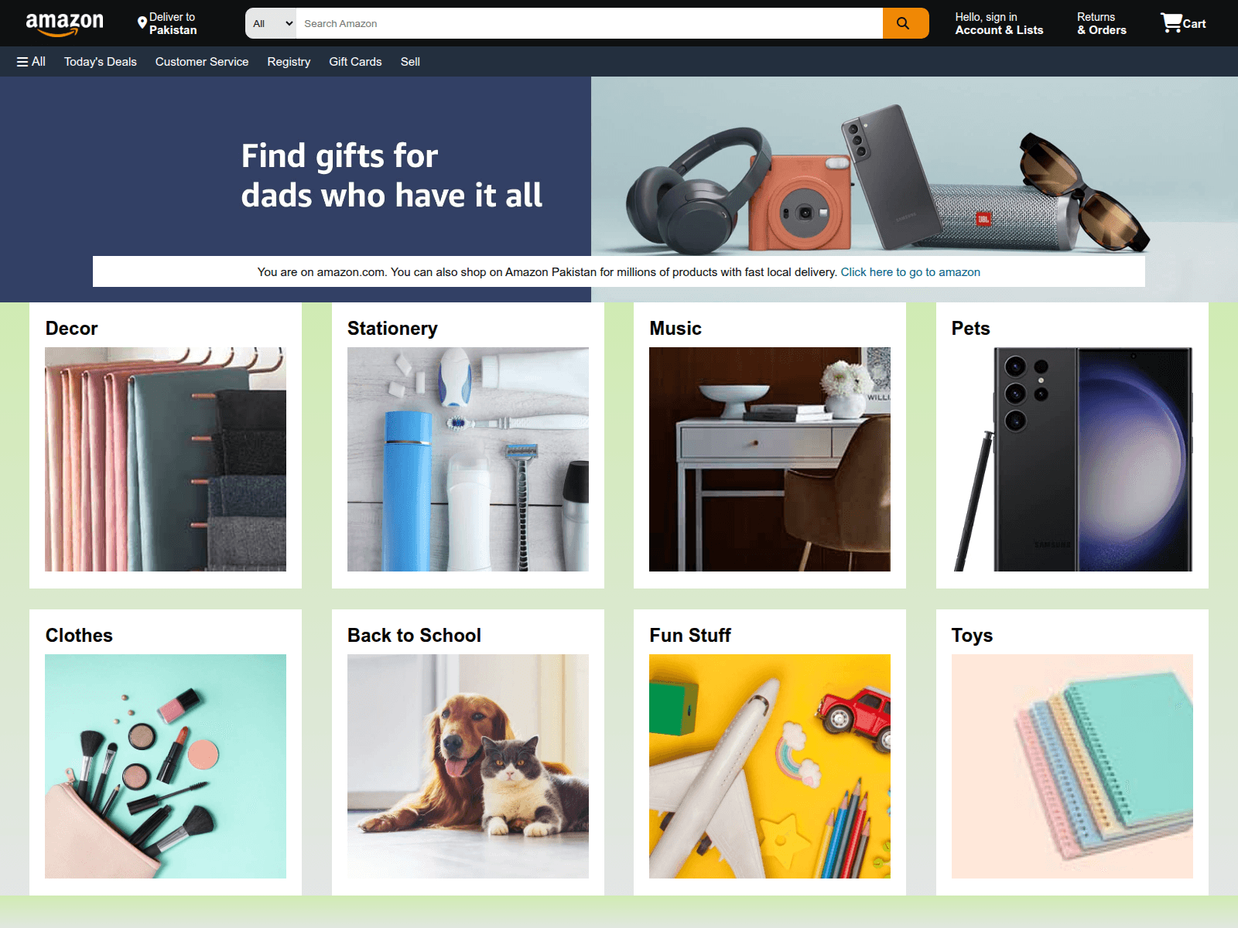This screenshot has width=1238, height=928.
Task: Open the shopping cart icon
Action: tap(1182, 23)
